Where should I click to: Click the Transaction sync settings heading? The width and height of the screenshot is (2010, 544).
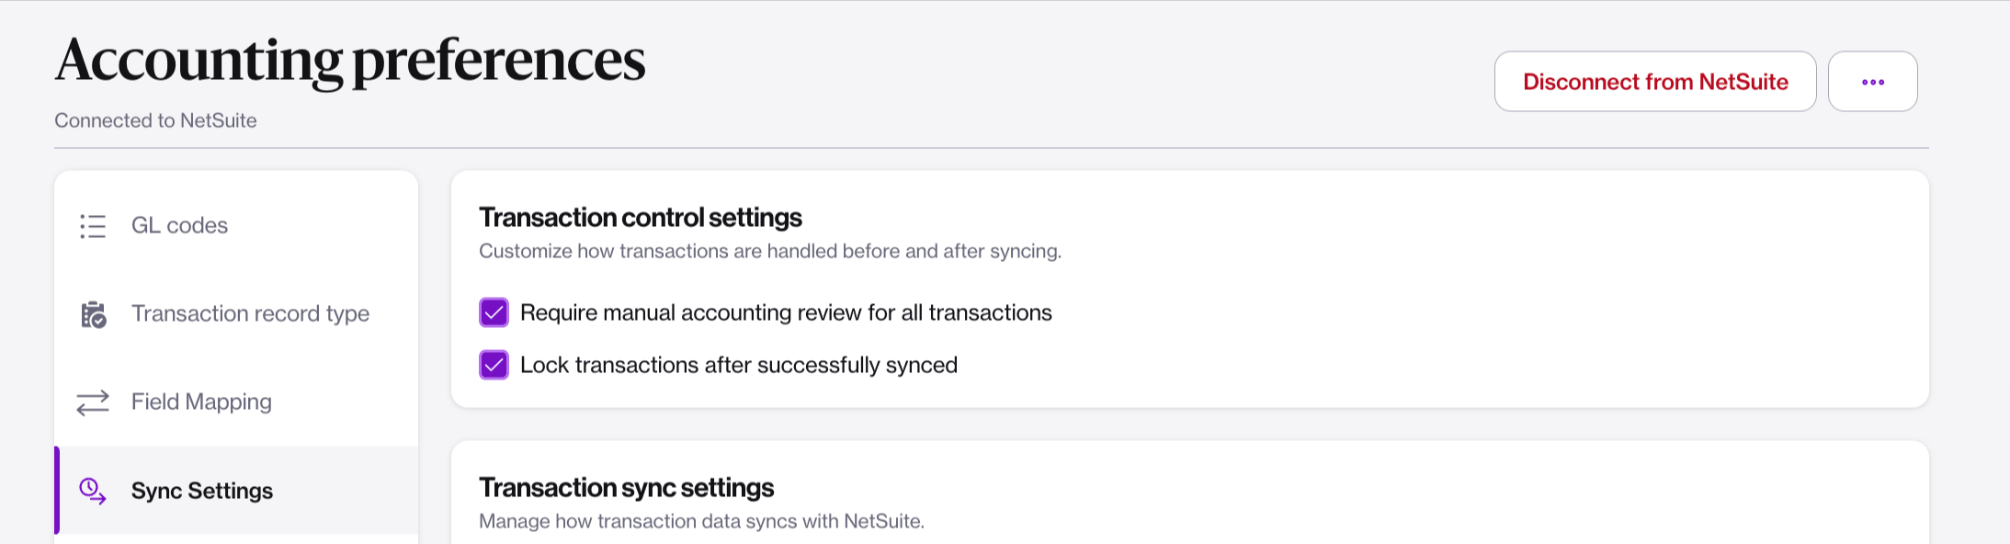point(627,488)
